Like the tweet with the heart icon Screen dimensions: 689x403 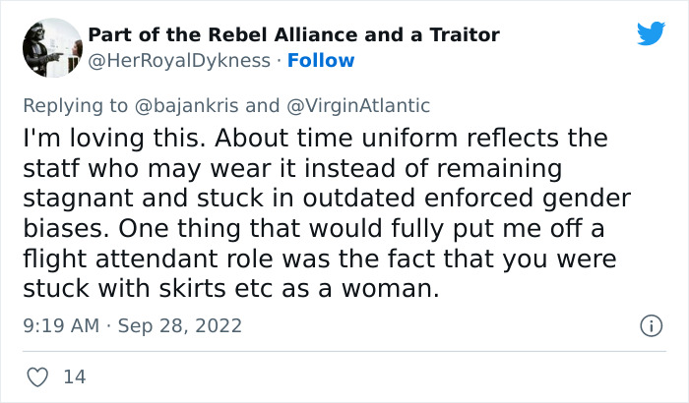point(39,375)
